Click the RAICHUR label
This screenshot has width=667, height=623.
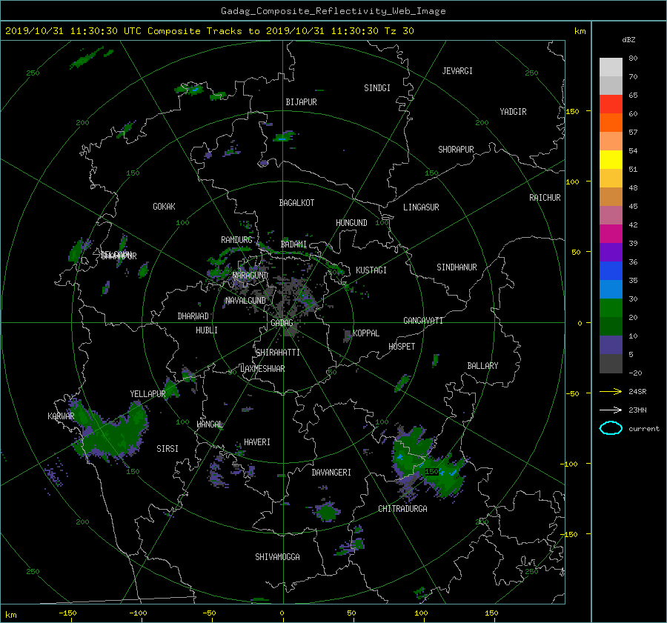click(x=545, y=198)
